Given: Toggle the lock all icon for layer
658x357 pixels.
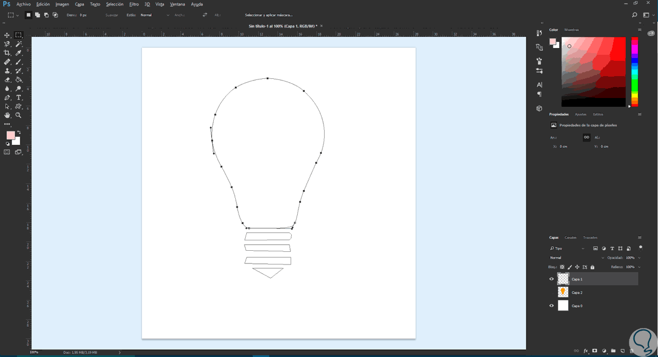Looking at the screenshot, I should 592,267.
